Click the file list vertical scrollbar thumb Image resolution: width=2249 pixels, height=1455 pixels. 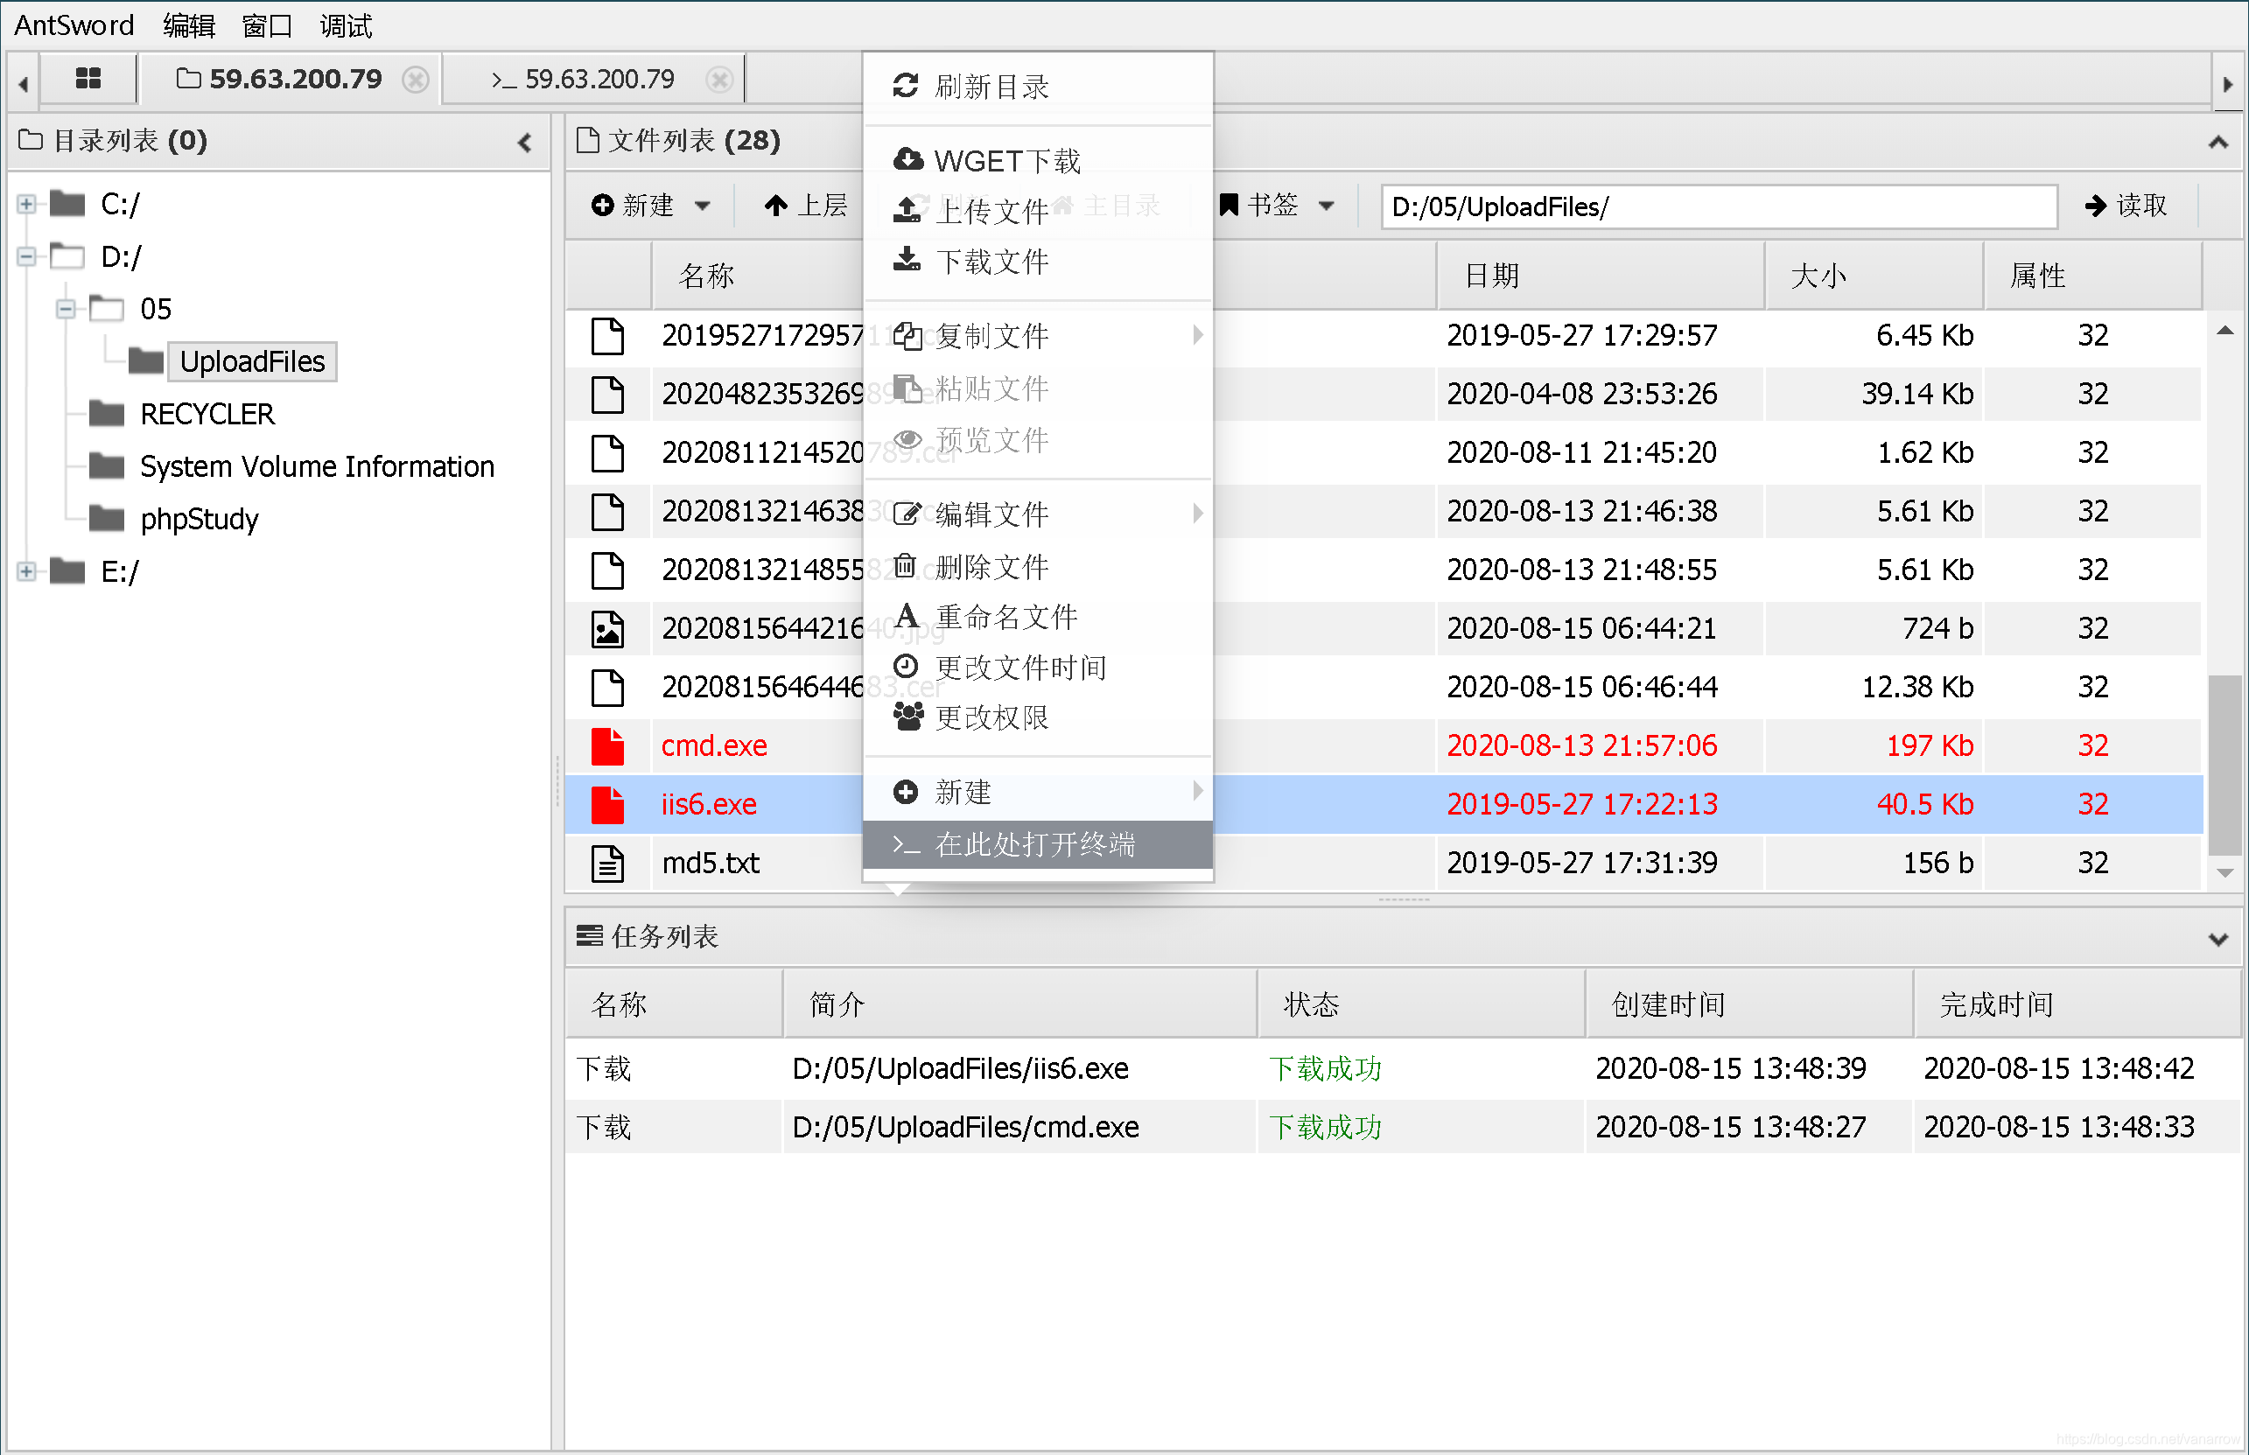click(2225, 764)
